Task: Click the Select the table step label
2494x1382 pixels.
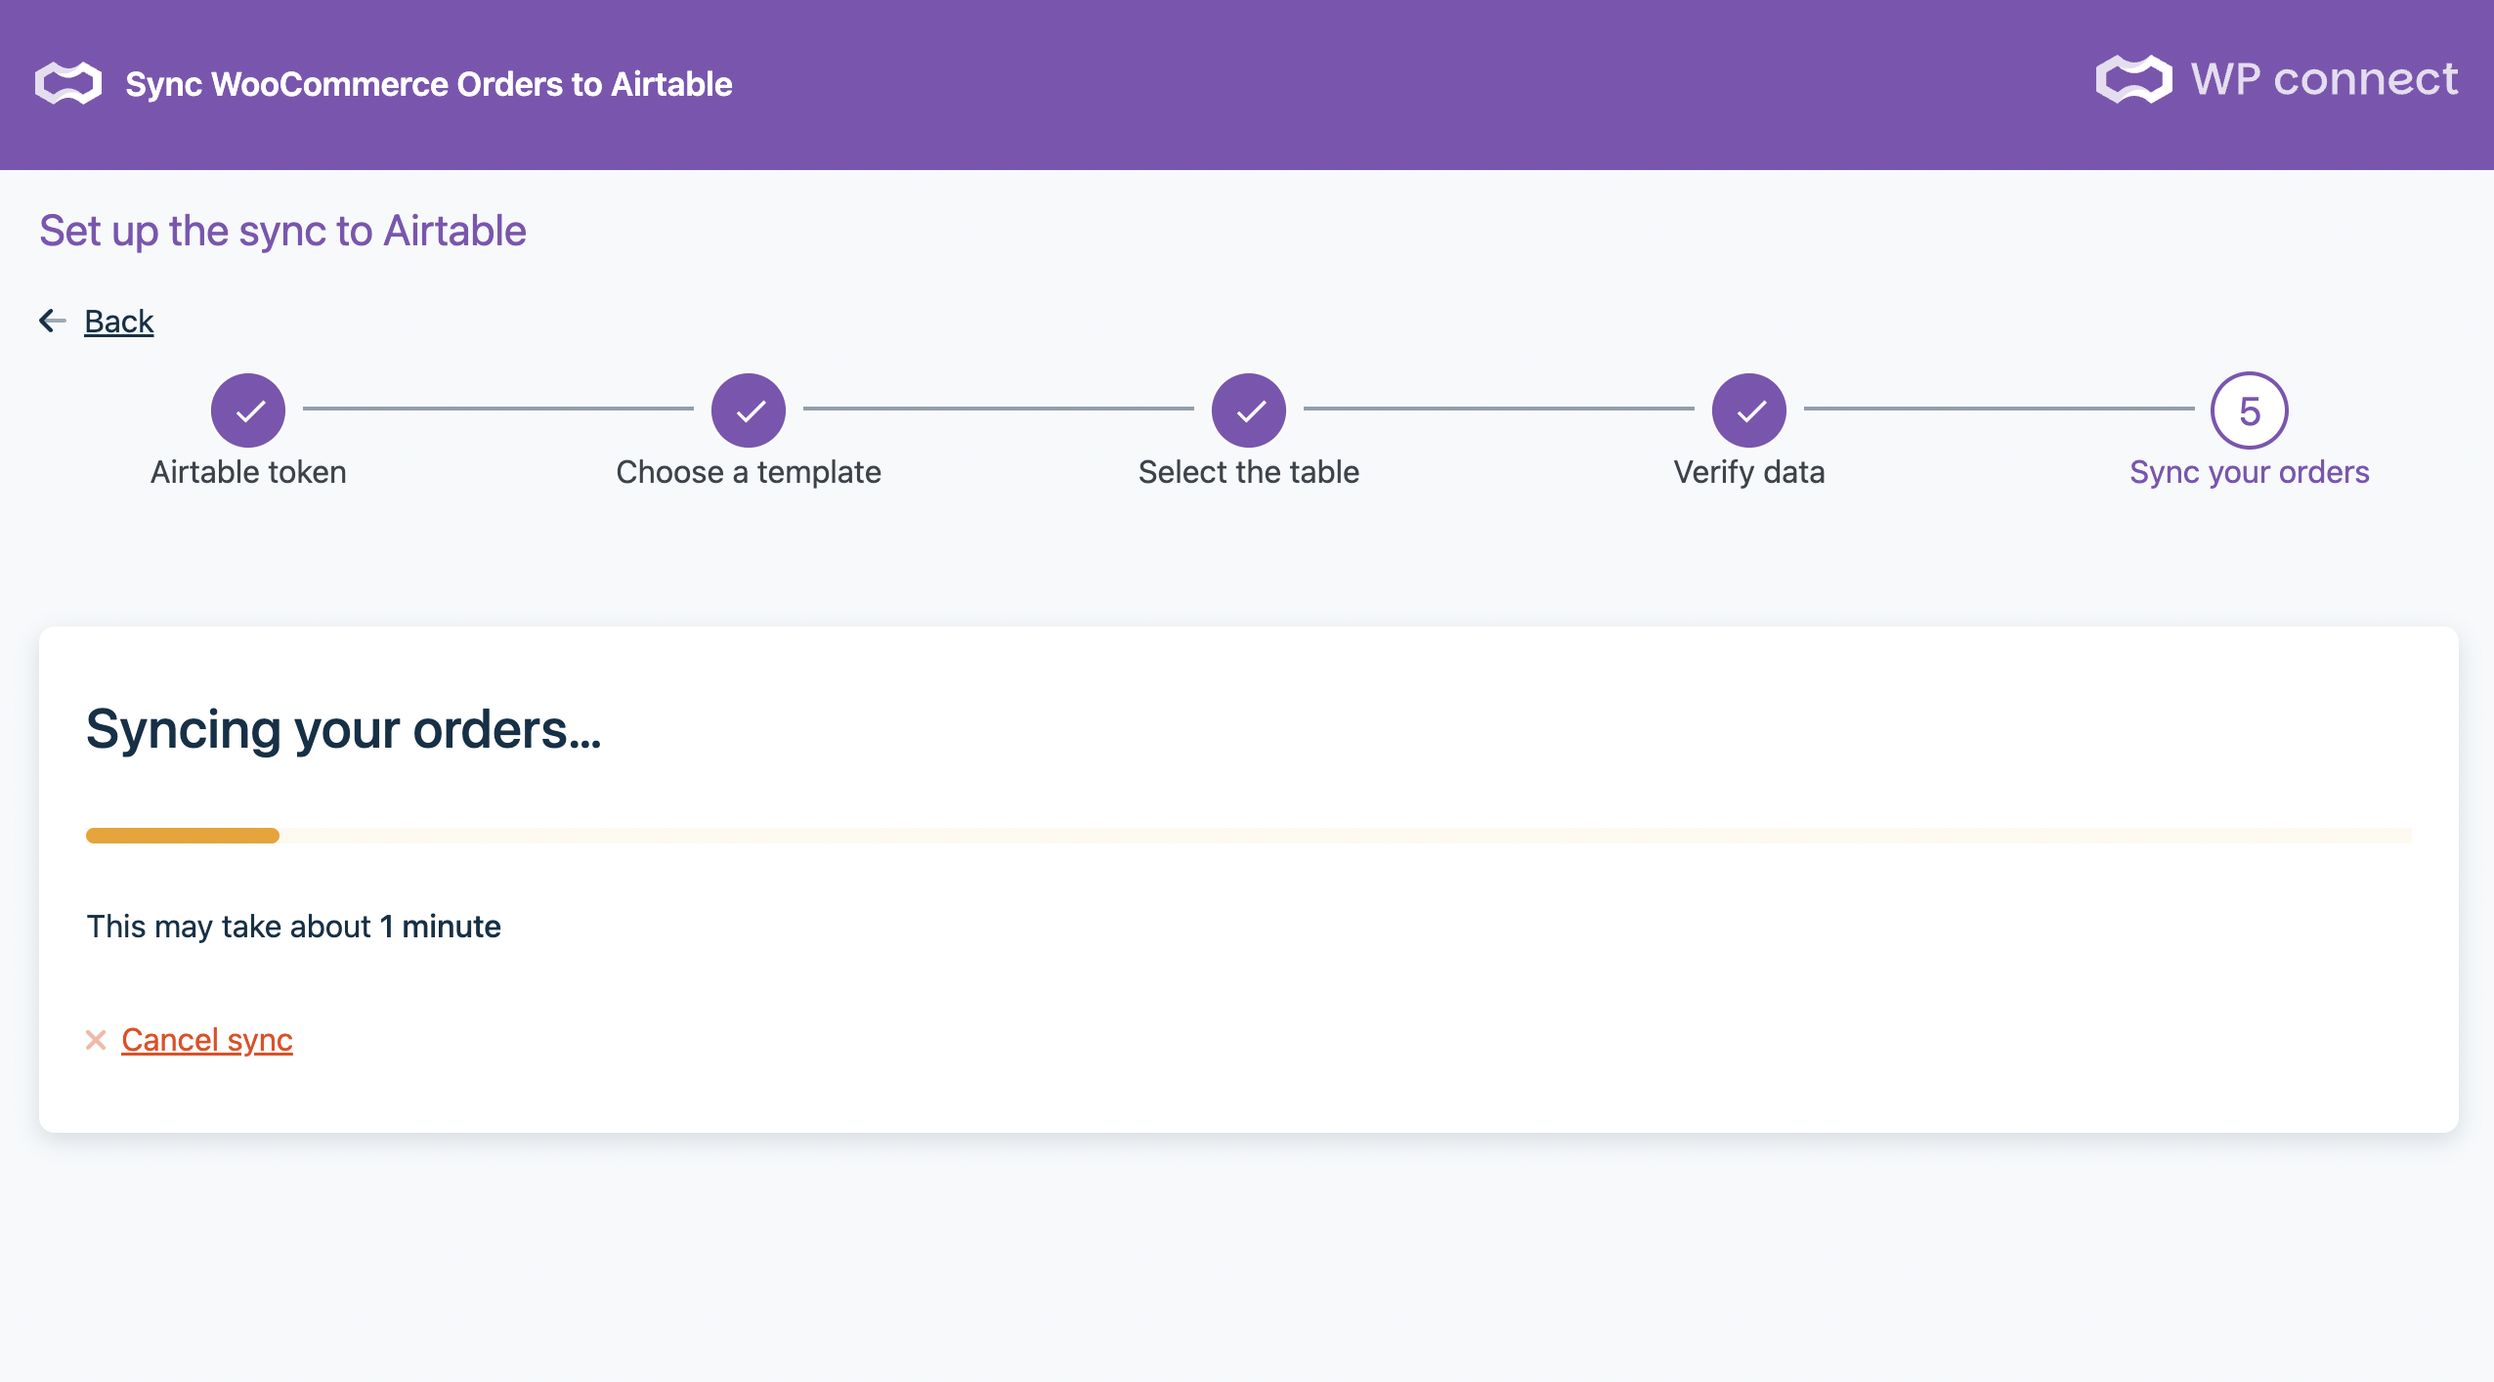Action: 1249,472
